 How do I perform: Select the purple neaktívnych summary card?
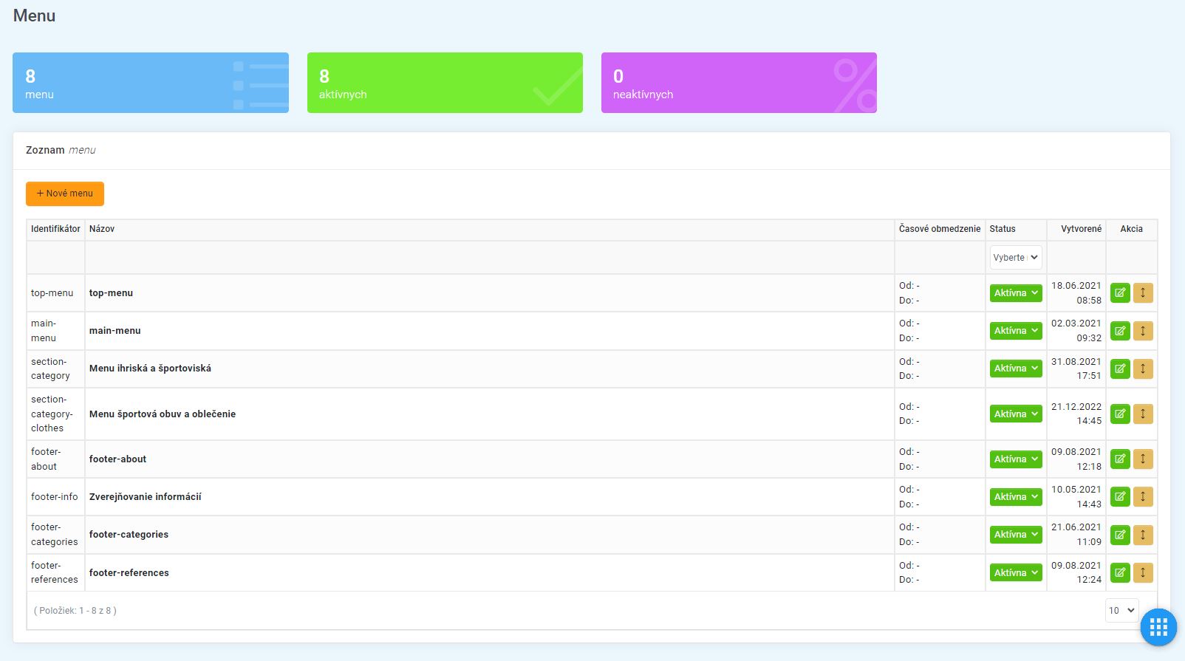[x=739, y=83]
